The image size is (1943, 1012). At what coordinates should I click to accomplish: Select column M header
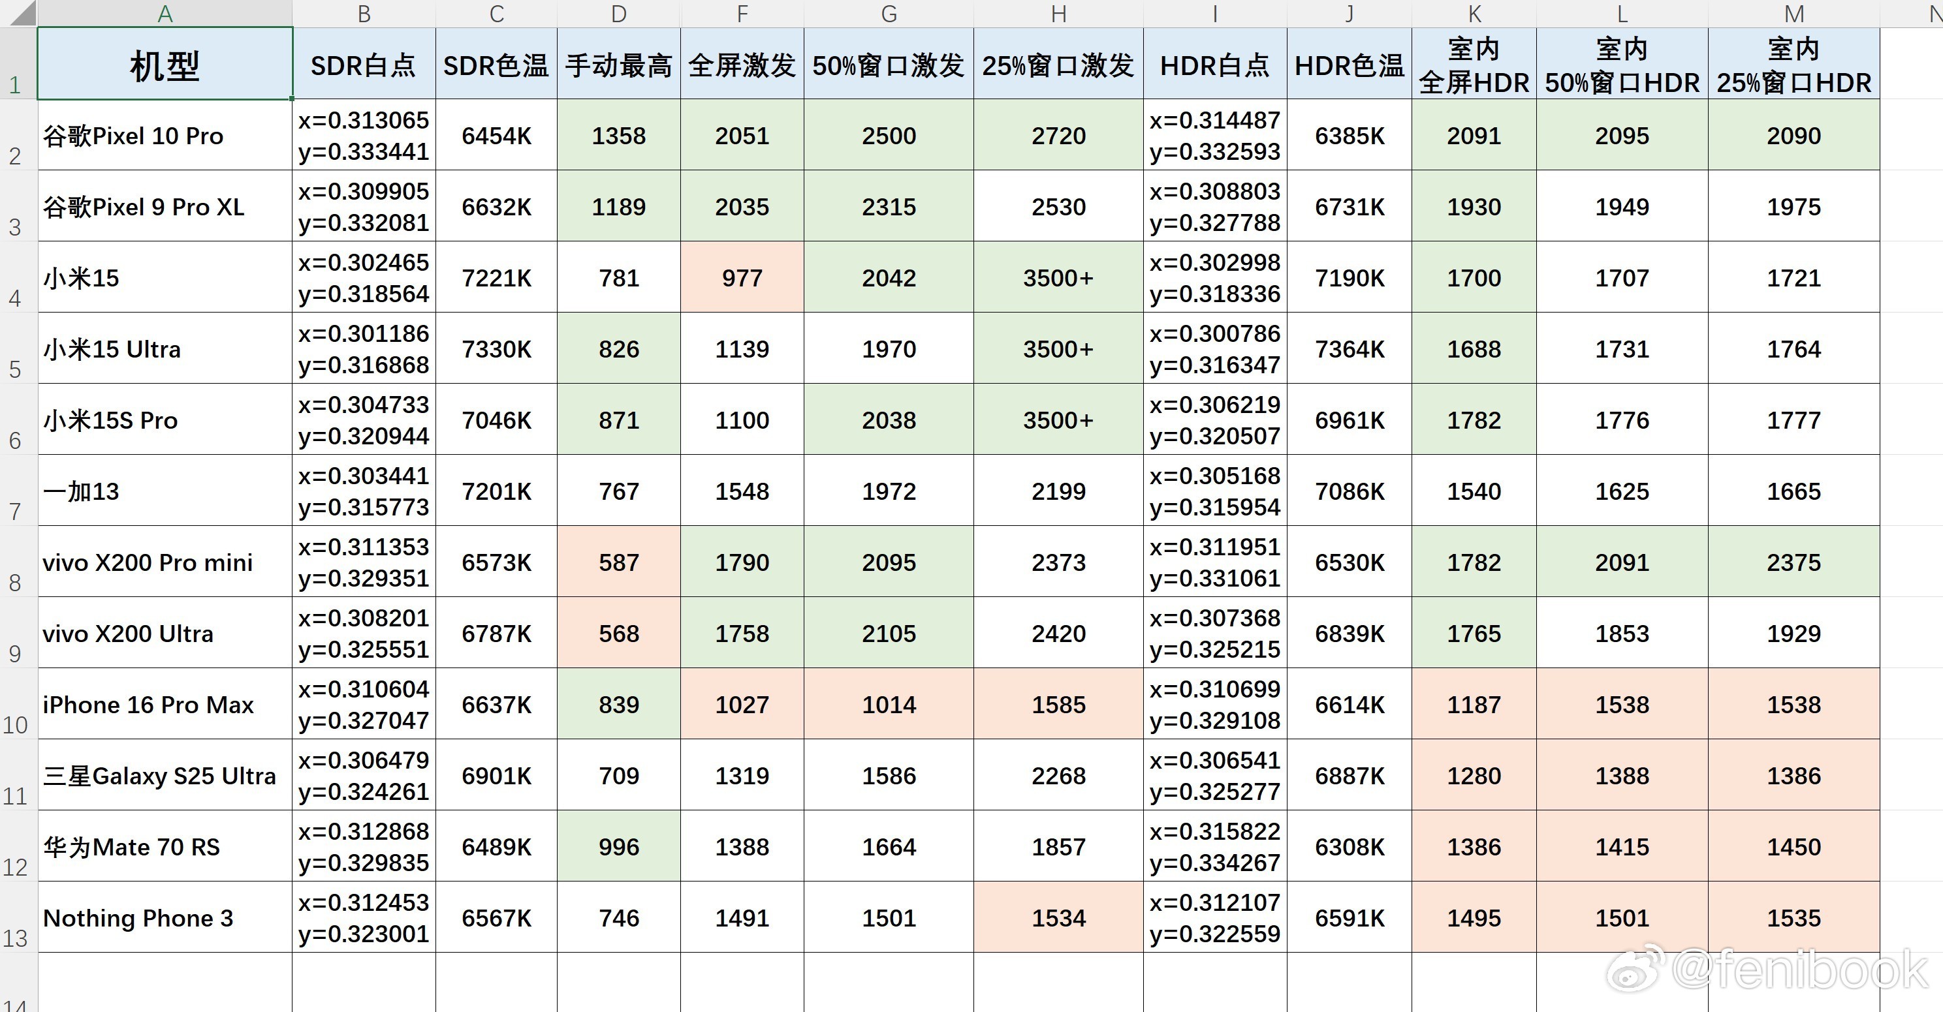1793,13
